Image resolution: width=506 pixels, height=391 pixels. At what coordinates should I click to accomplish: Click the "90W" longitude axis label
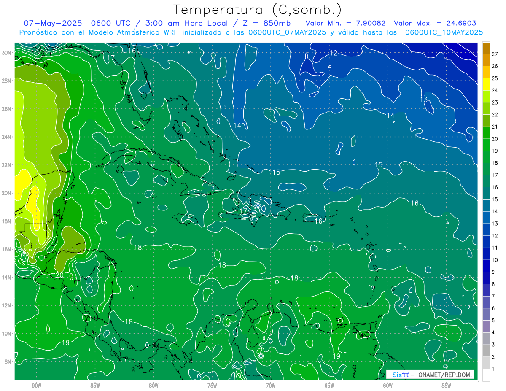[36, 386]
